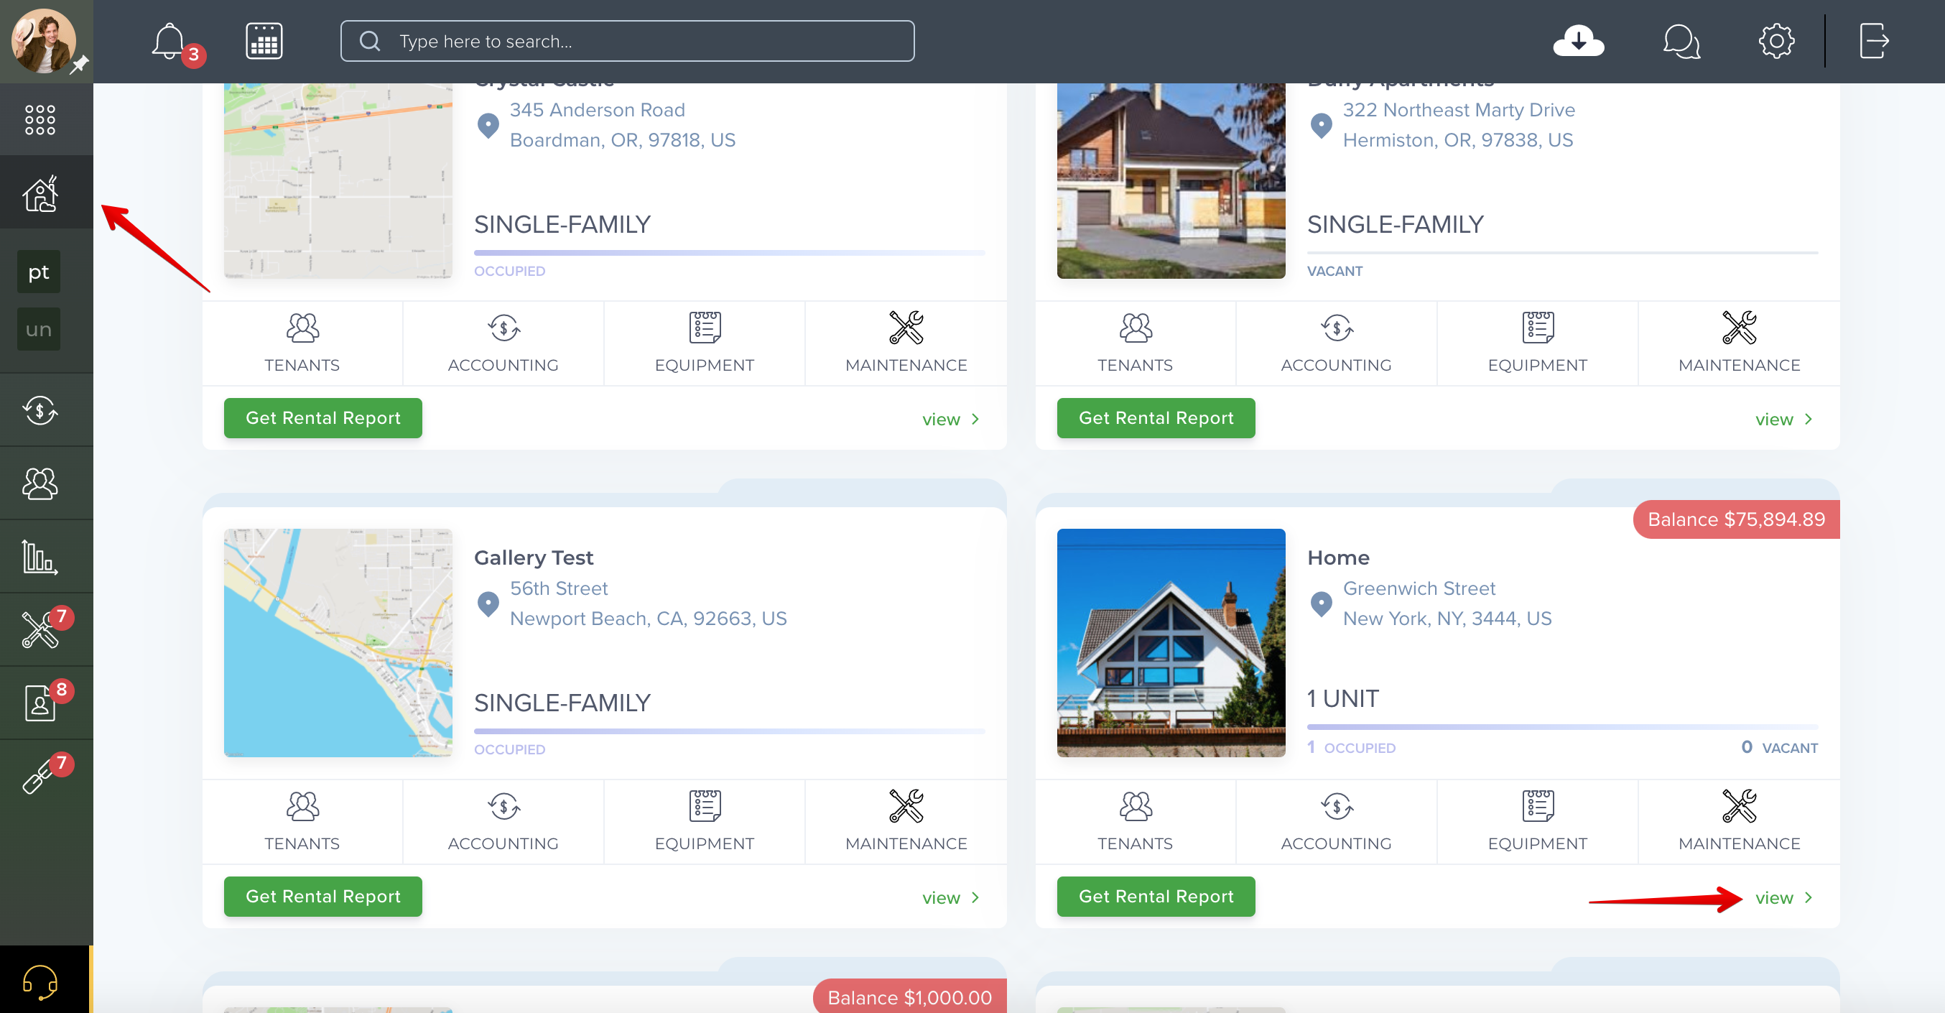The image size is (1945, 1013).
Task: Open Equipment for 322 Northeast Marty Drive property
Action: coord(1537,343)
